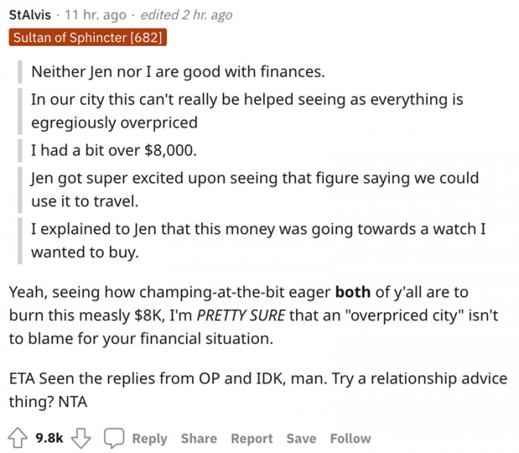This screenshot has width=519, height=453.
Task: Click the "edited 2 hr. ago" label
Action: click(x=185, y=15)
